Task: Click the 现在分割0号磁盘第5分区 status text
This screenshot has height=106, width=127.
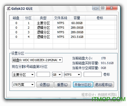Action: tap(29, 67)
